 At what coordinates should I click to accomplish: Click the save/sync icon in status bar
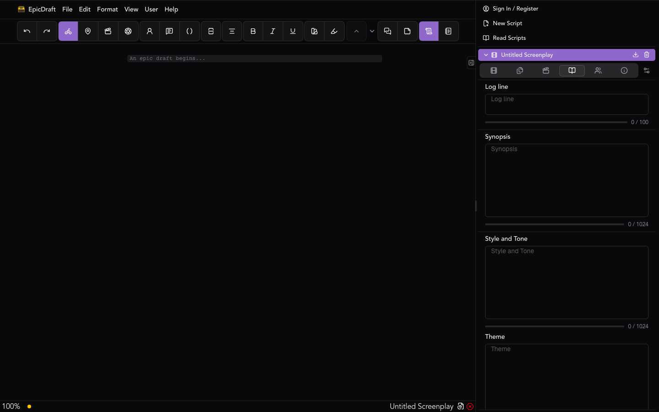(x=460, y=407)
